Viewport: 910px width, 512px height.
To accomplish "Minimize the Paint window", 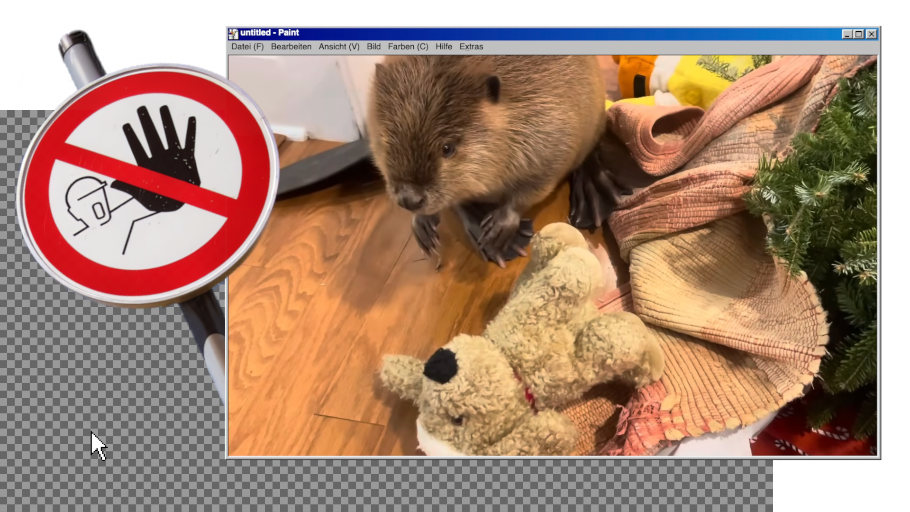I will click(847, 34).
